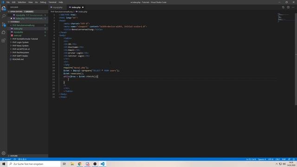Click the open changes compare icon
Image resolution: width=297 pixels, height=167 pixels.
click(283, 7)
